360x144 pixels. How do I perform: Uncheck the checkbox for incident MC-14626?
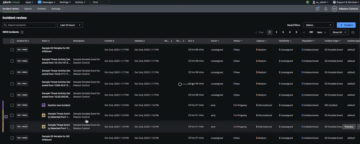(12, 126)
